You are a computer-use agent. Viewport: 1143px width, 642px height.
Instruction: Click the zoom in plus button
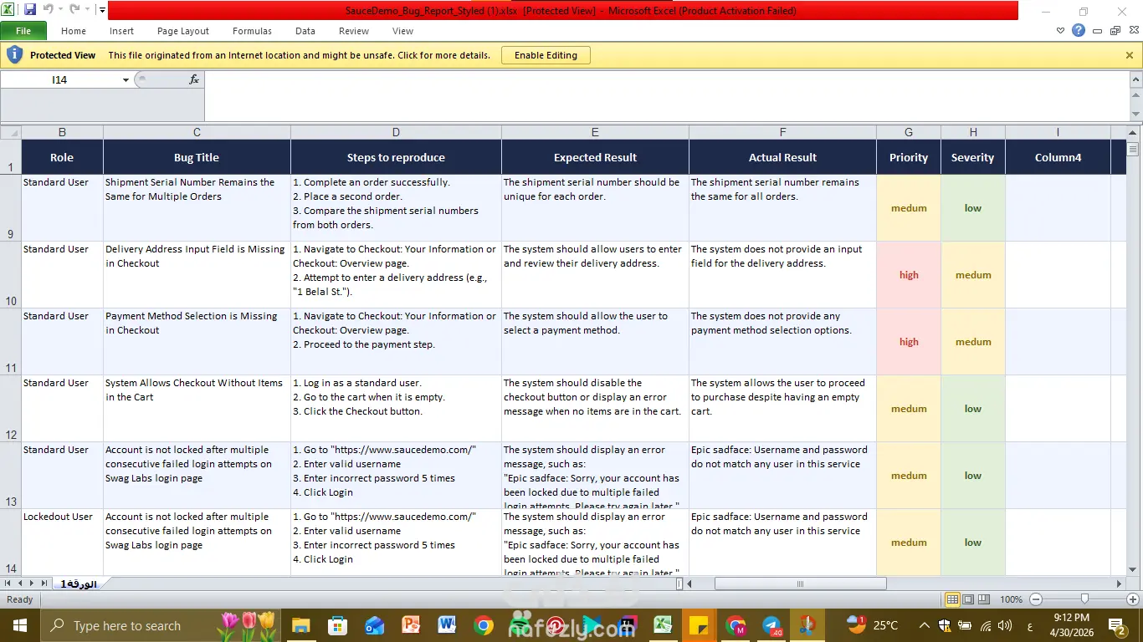(x=1133, y=599)
